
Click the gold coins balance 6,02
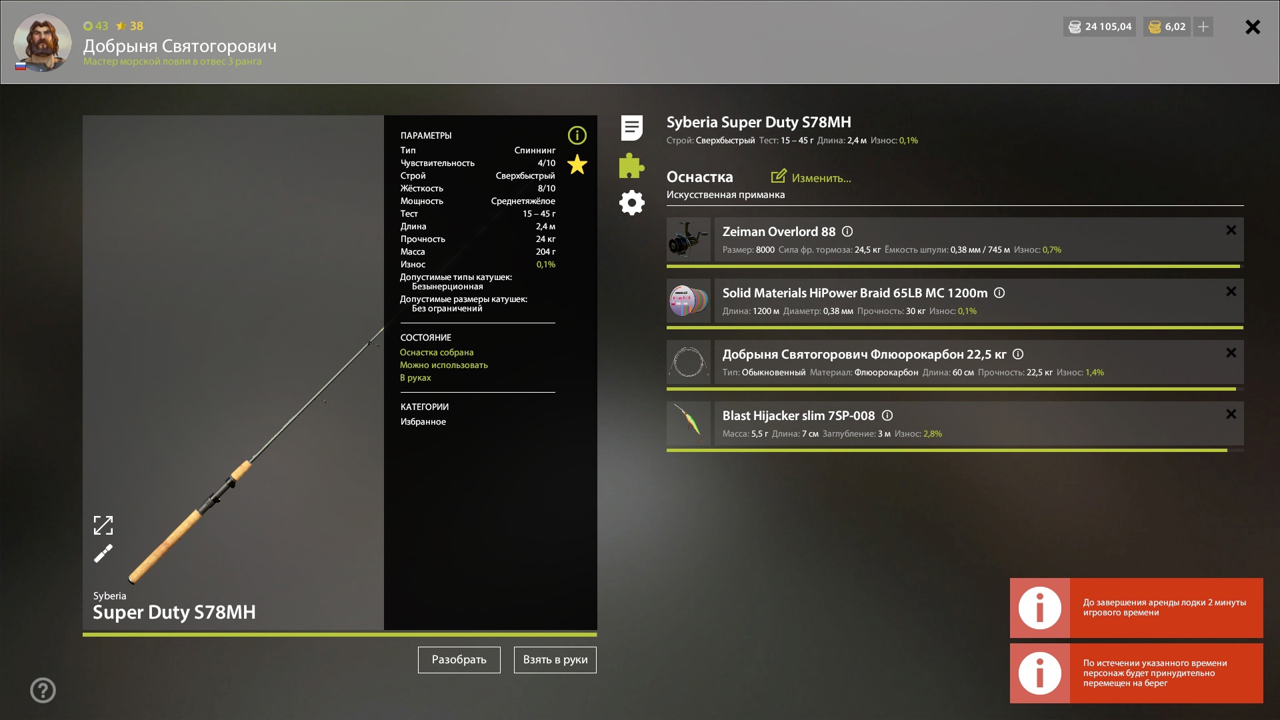point(1167,27)
